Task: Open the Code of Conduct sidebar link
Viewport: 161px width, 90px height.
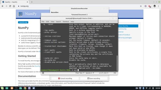Action: (124, 35)
